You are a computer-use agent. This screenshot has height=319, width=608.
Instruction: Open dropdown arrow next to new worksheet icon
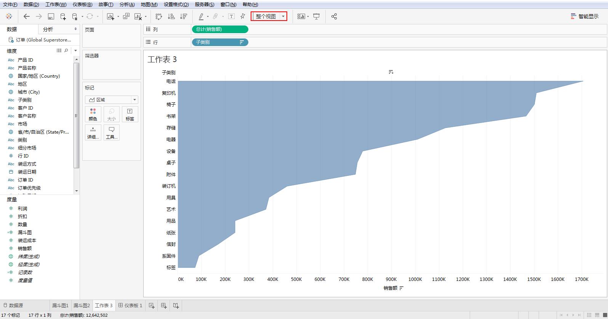click(x=118, y=16)
